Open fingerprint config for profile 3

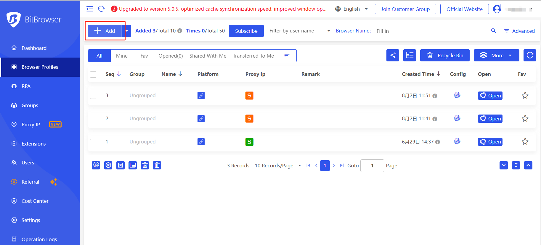(x=457, y=95)
